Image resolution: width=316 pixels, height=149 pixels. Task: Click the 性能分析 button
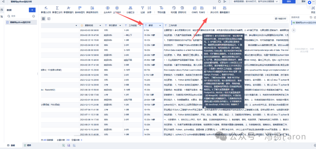click(281, 19)
